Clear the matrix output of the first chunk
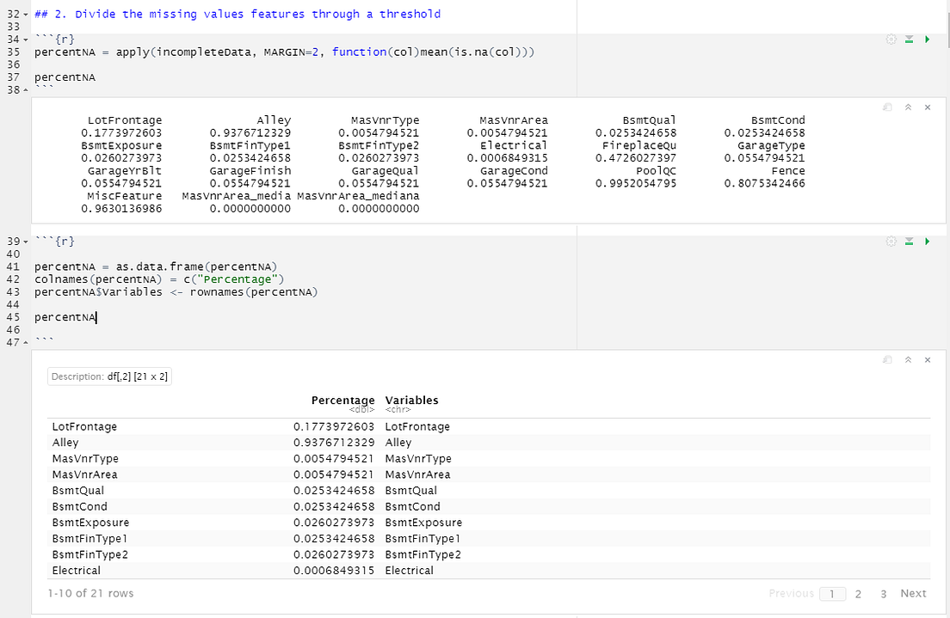 (927, 107)
